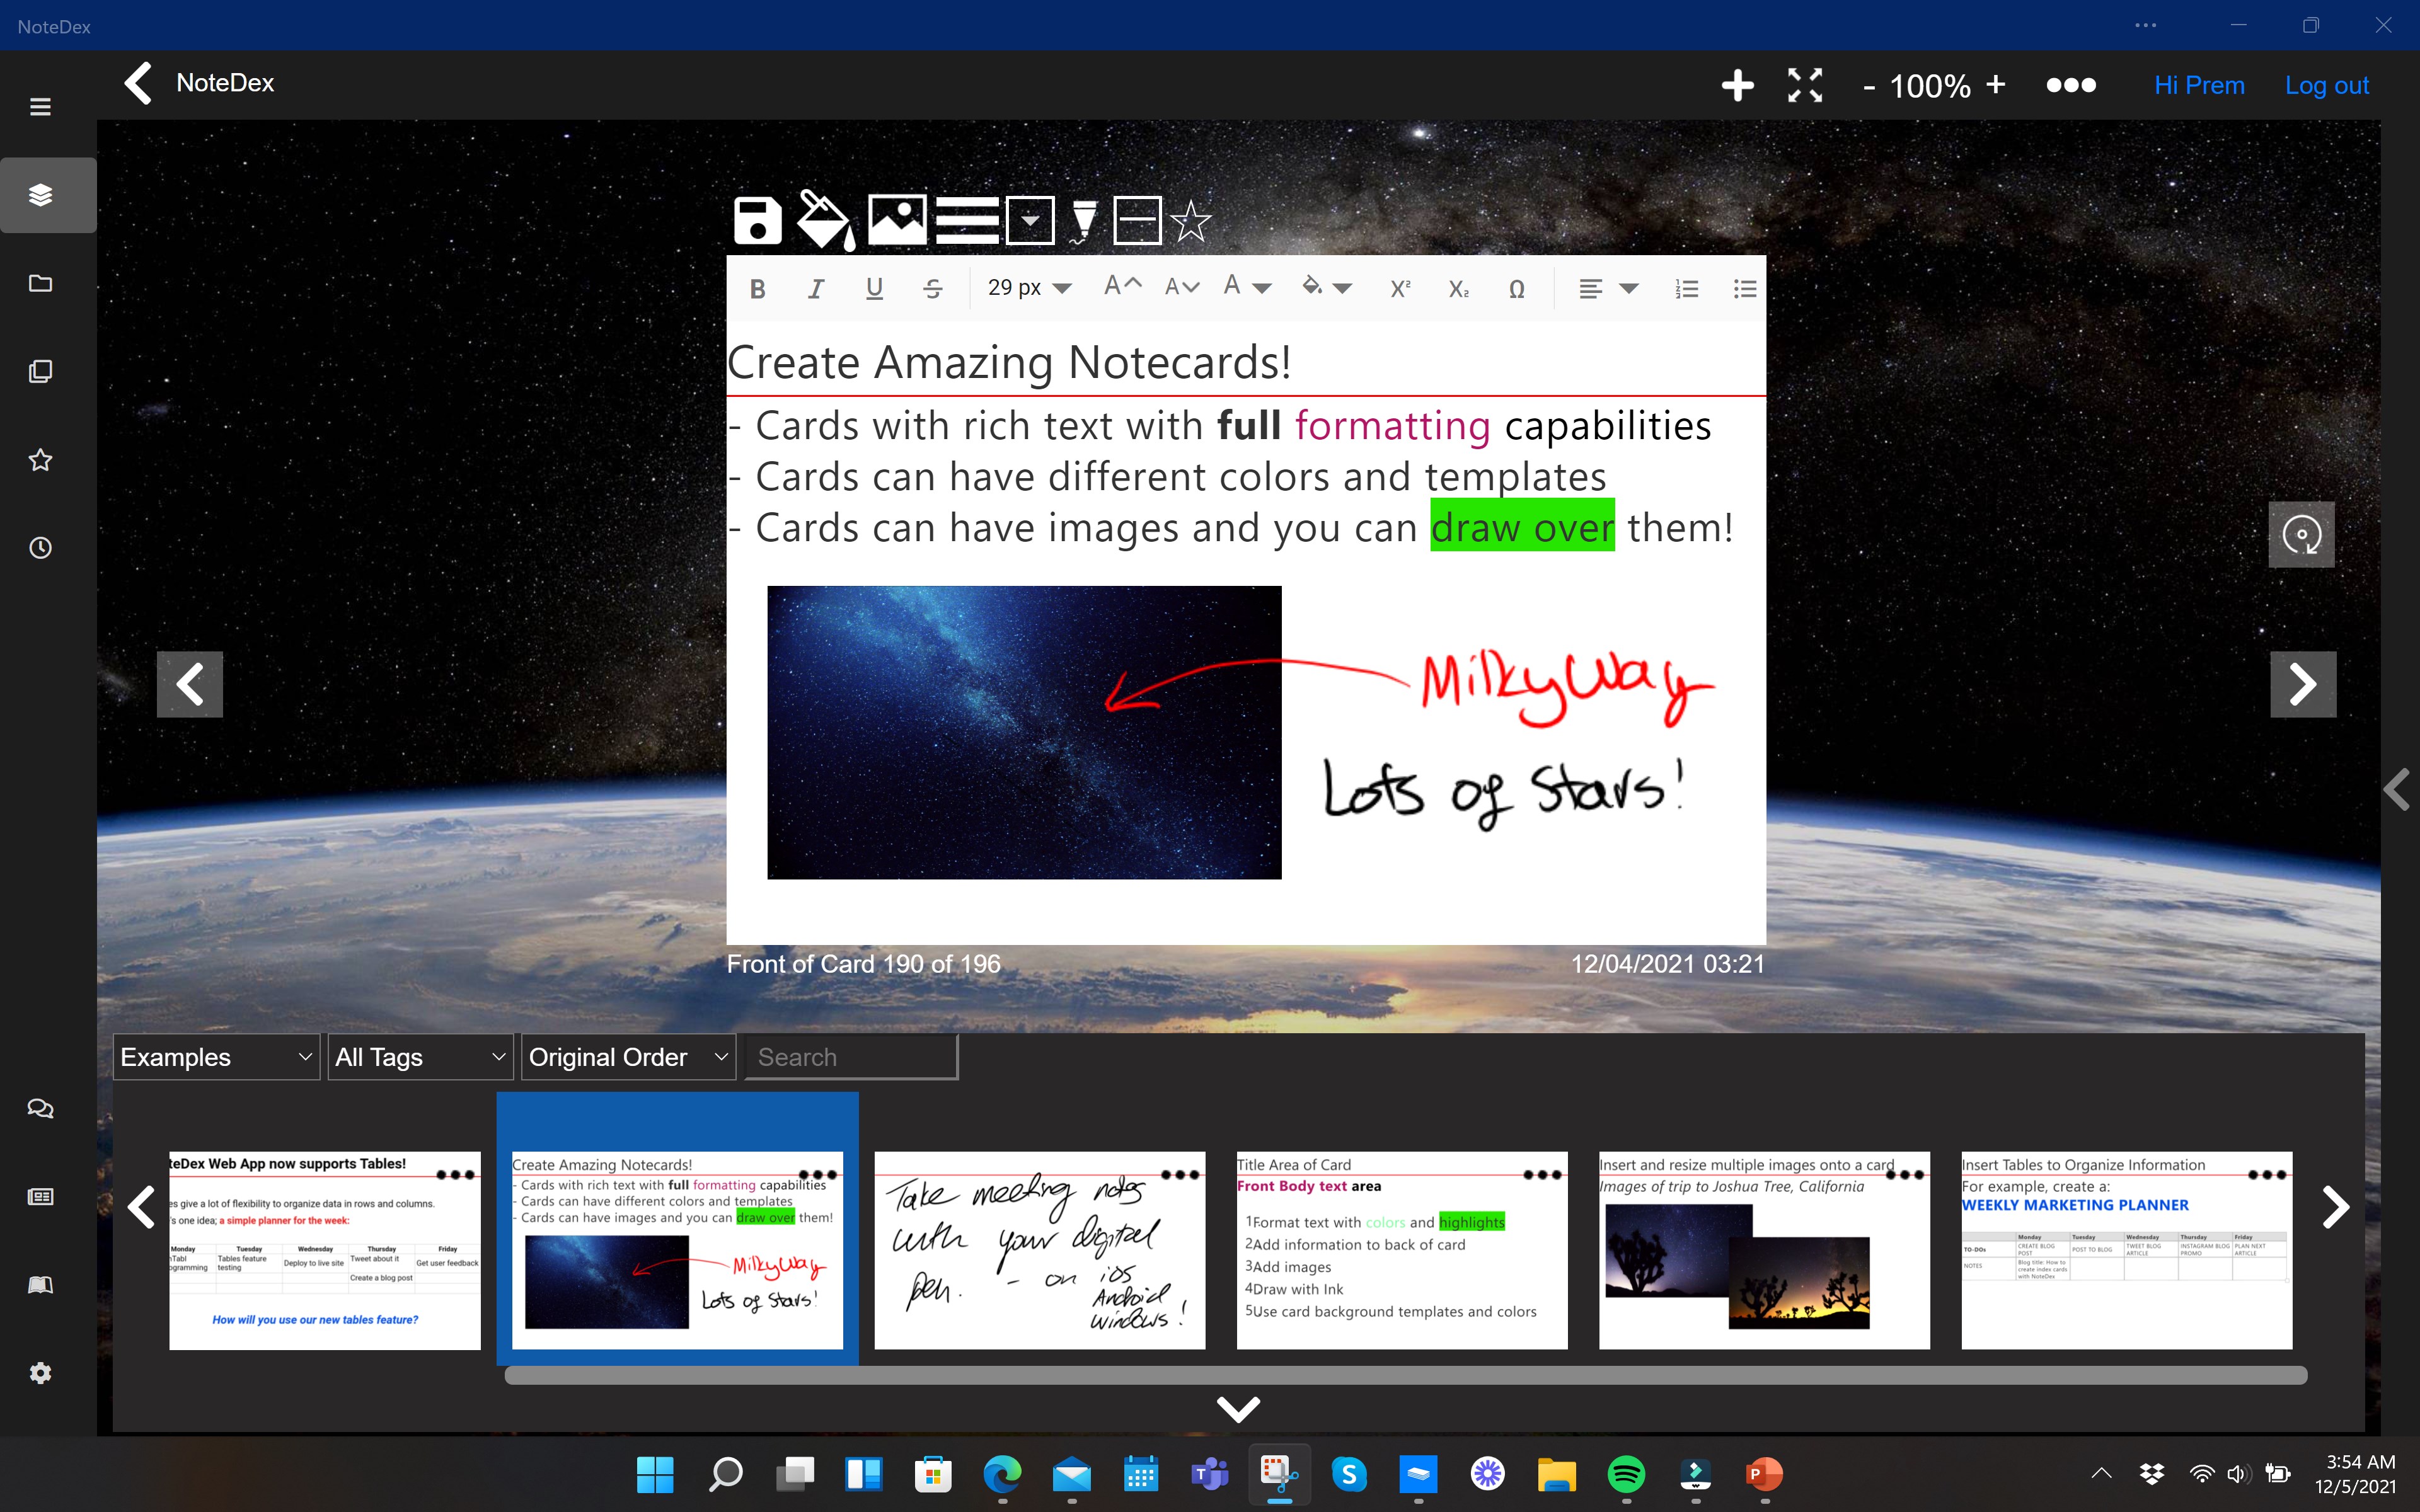Click the save card floppy disk icon

click(757, 220)
